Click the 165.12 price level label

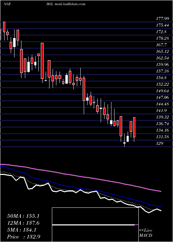[x=163, y=51]
